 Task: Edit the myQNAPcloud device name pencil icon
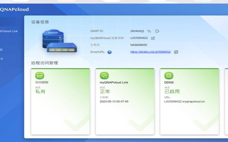tap(153, 38)
